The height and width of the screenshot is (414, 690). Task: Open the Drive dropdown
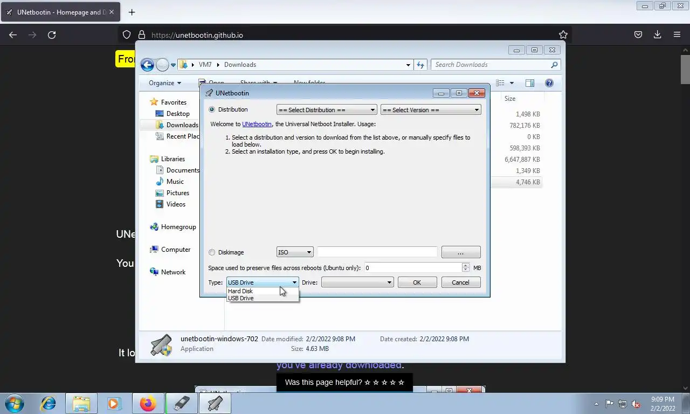pos(357,282)
